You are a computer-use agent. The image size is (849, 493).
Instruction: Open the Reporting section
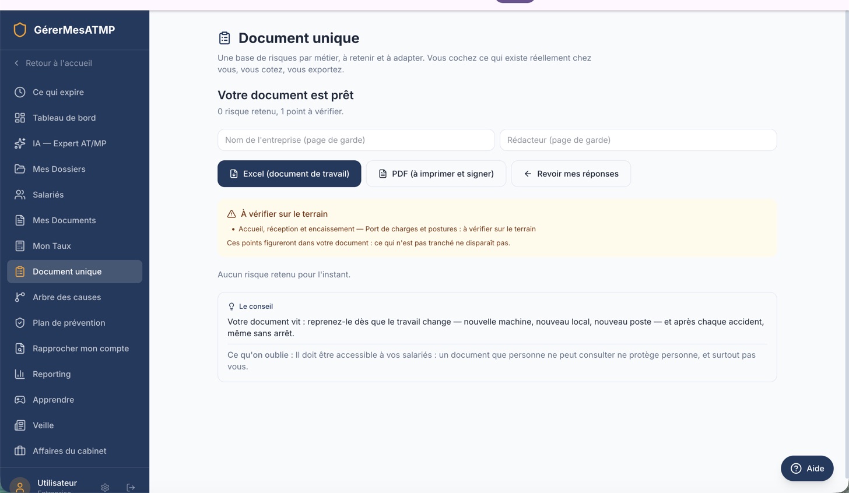pos(75,374)
